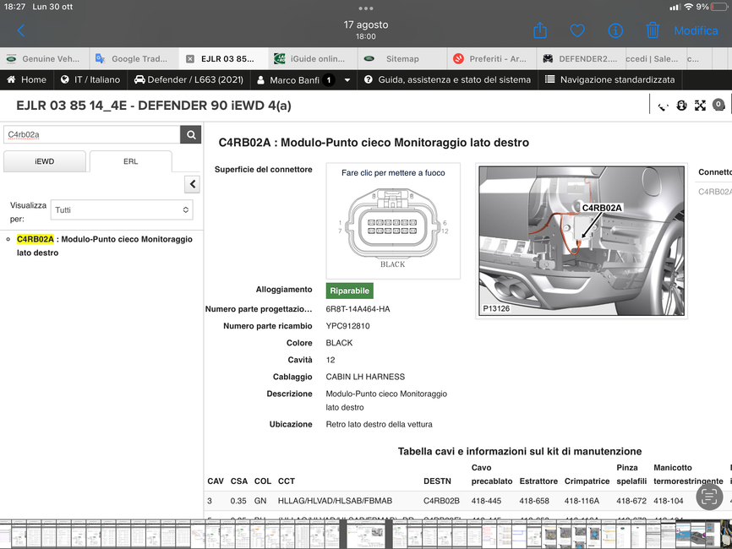732x549 pixels.
Task: Click the magnifier search button
Action: coord(191,134)
